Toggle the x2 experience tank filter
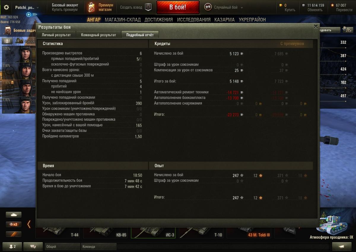 tap(14, 224)
